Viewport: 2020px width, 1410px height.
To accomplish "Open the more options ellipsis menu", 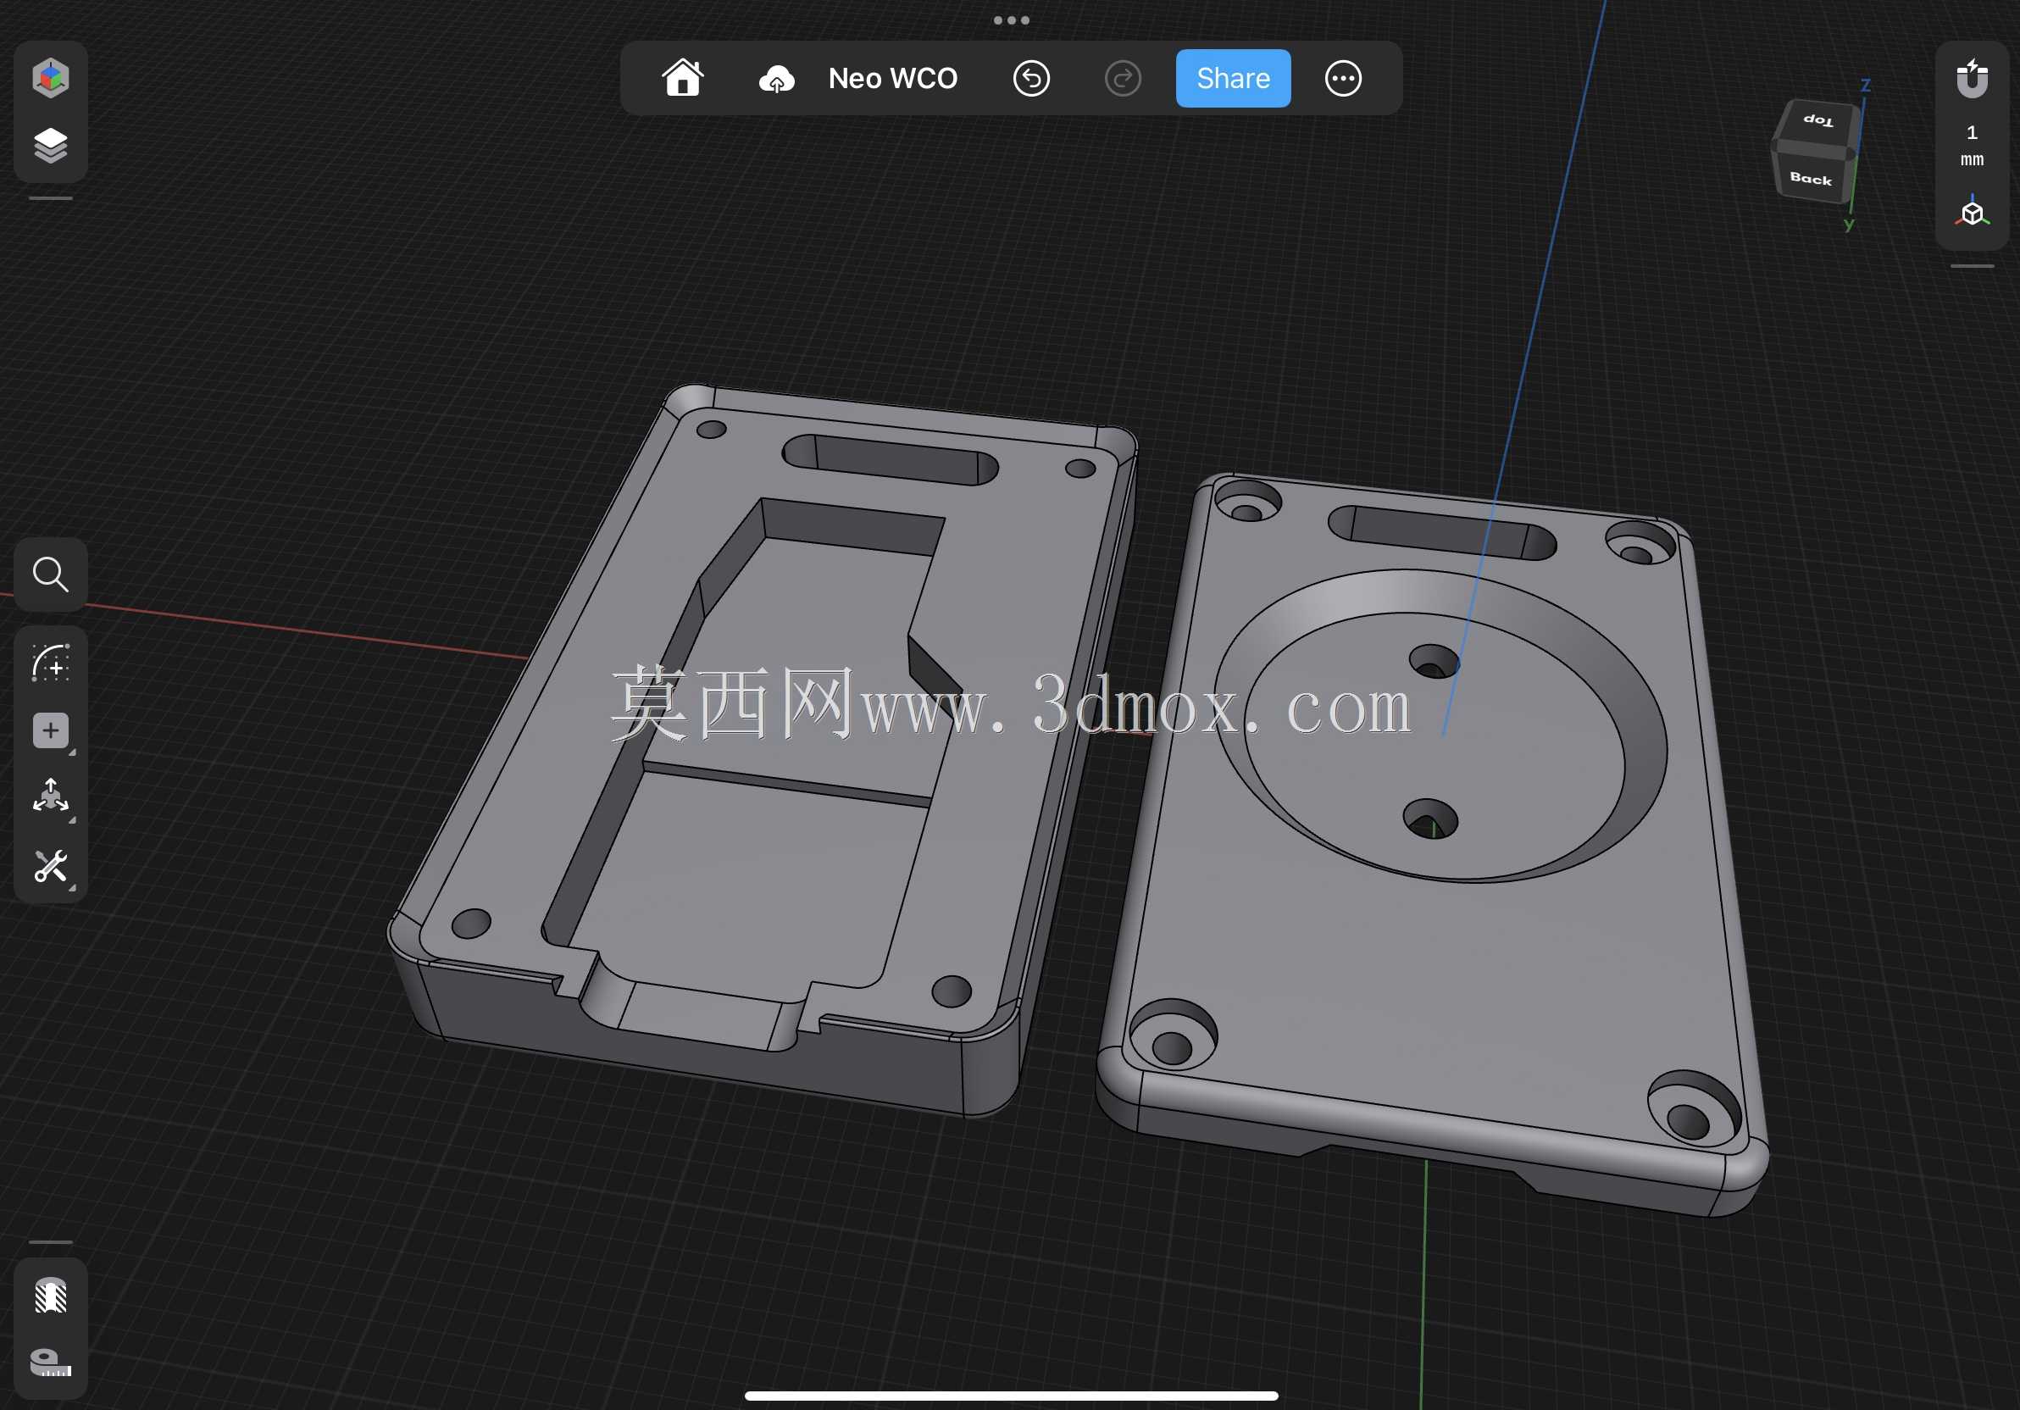I will click(1342, 78).
